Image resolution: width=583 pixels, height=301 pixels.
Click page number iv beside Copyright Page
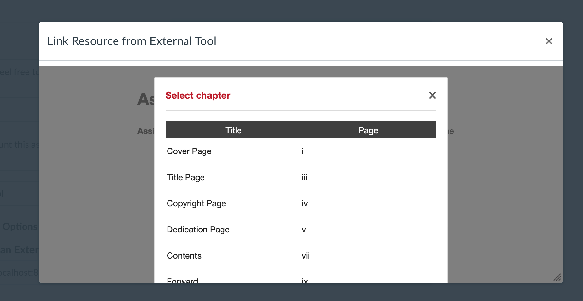(x=305, y=203)
